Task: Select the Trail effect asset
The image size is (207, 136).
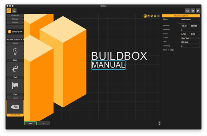Action: point(15,71)
